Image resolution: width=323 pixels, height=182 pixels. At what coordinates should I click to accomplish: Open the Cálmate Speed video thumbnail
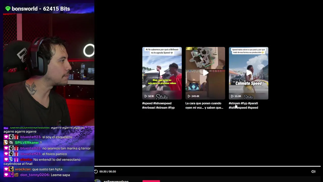(x=249, y=73)
